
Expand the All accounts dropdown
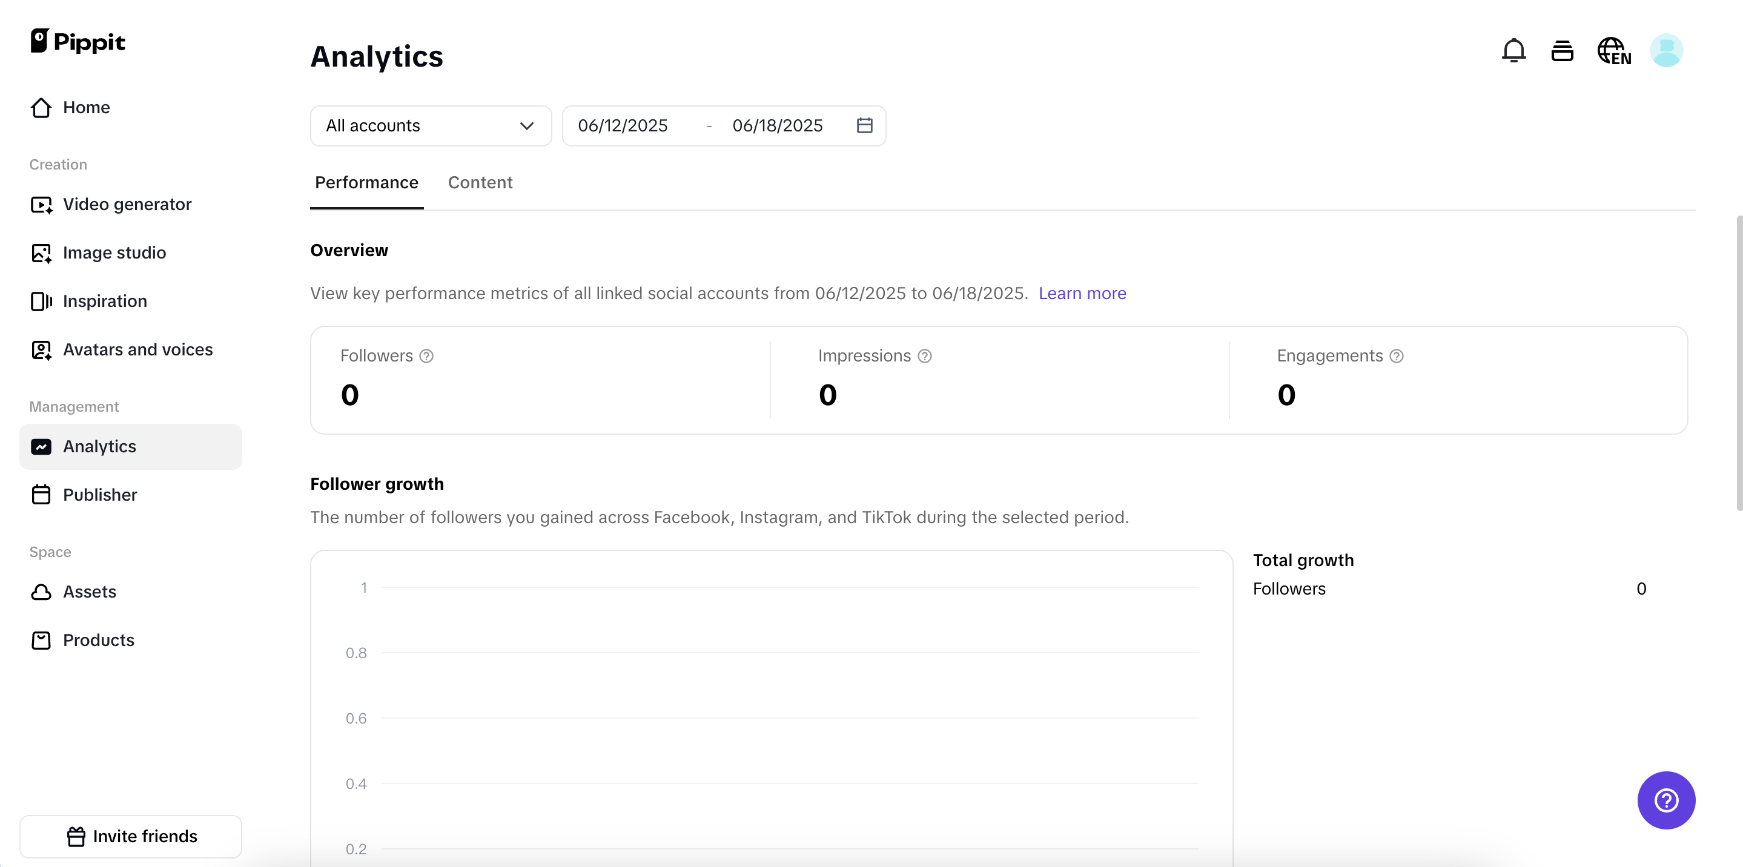tap(431, 126)
